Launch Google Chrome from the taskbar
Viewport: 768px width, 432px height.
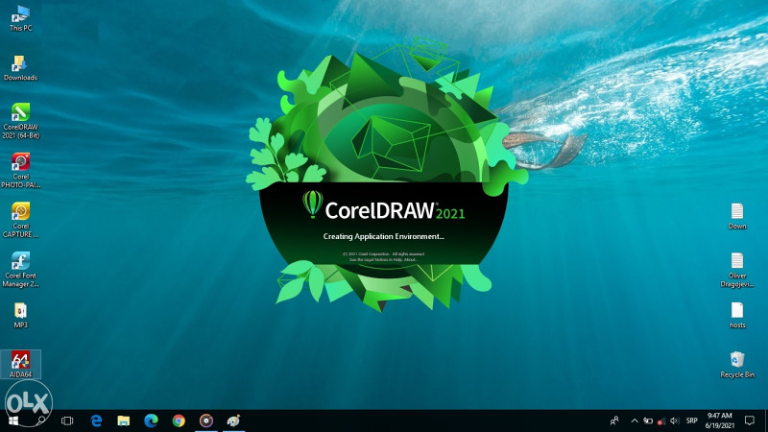pos(179,420)
